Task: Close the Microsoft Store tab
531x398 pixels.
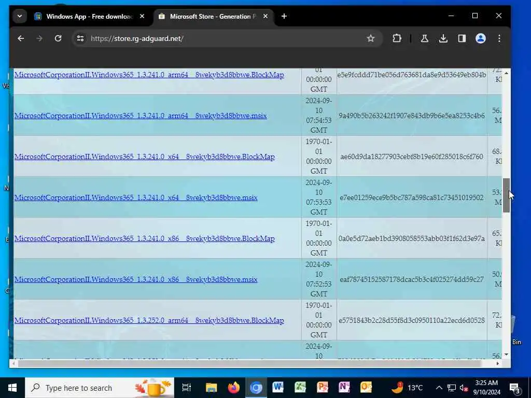Action: 265,16
